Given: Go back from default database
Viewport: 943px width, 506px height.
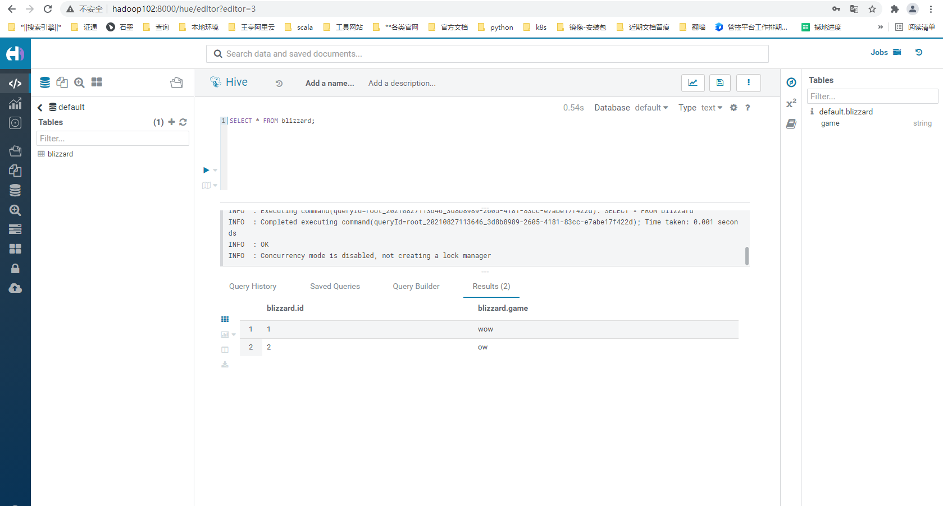Looking at the screenshot, I should [40, 108].
